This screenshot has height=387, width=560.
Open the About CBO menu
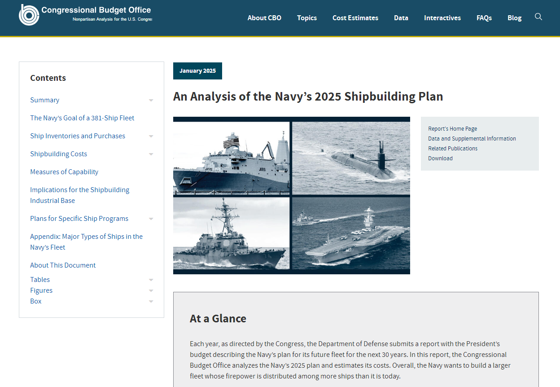pyautogui.click(x=264, y=18)
